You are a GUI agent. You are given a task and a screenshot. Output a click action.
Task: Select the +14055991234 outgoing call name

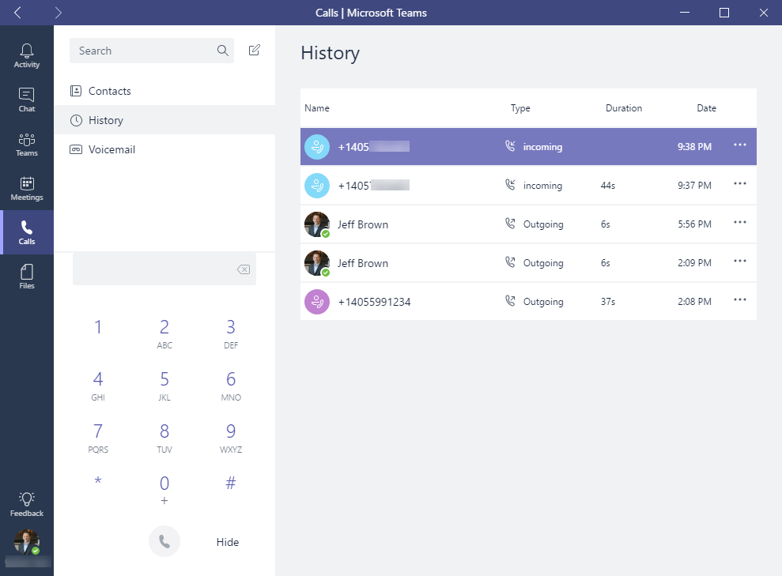pyautogui.click(x=374, y=302)
